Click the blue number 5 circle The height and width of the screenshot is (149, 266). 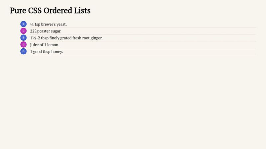23,51
